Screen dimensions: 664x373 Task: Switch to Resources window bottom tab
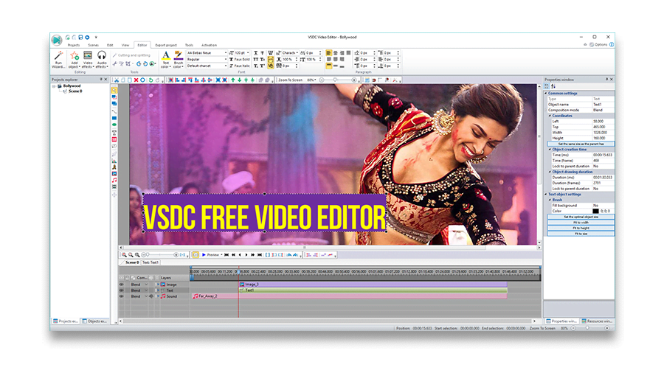click(597, 321)
